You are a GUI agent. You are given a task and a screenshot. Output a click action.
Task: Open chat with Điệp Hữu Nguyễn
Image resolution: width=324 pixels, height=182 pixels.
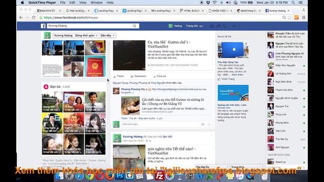[286, 65]
